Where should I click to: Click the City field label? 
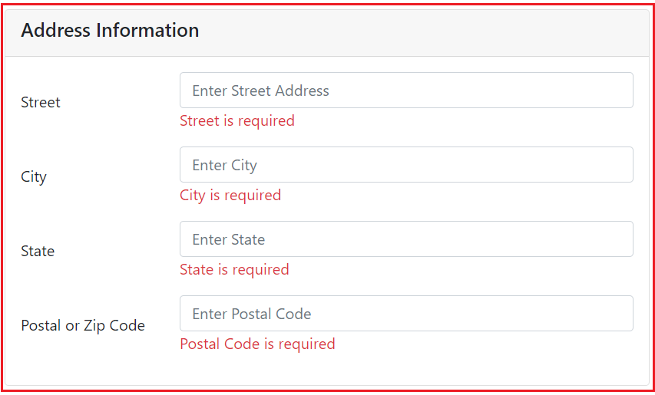[x=34, y=177]
